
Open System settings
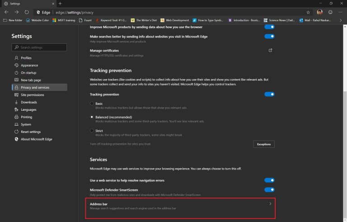pyautogui.click(x=39, y=124)
